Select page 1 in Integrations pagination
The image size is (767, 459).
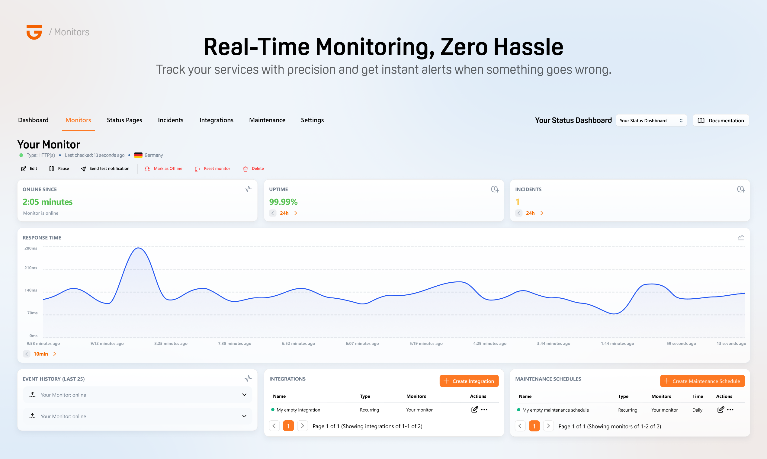pyautogui.click(x=288, y=426)
